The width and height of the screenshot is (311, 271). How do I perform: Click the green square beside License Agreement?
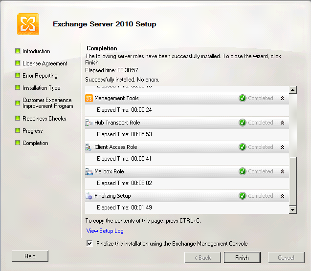coord(18,63)
